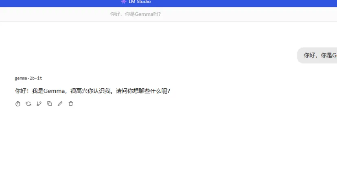Click the 'LM Studio' title text
This screenshot has width=337, height=173.
click(140, 2)
